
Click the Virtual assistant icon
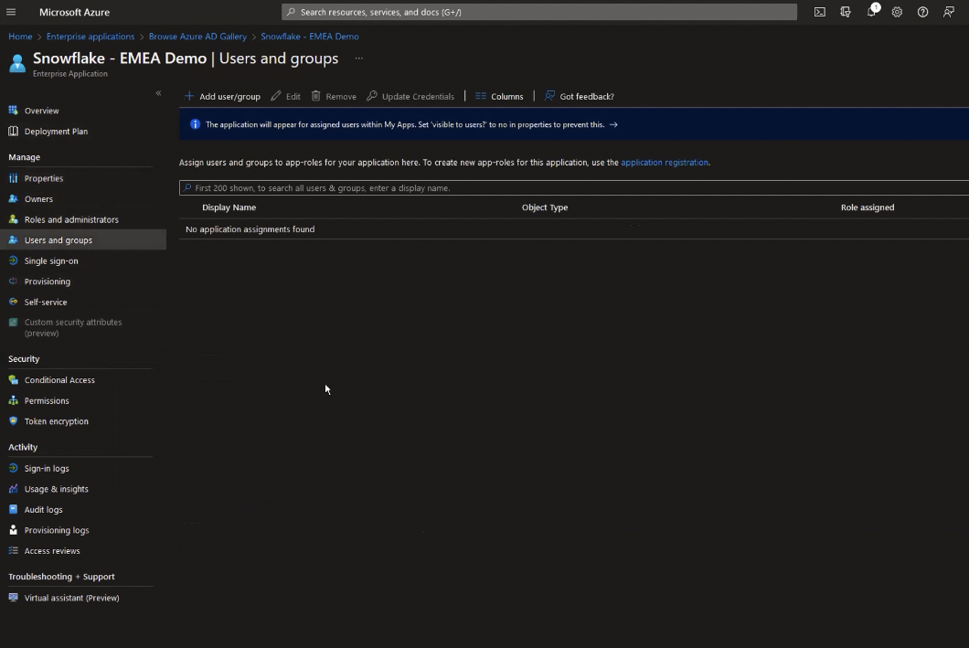tap(13, 598)
